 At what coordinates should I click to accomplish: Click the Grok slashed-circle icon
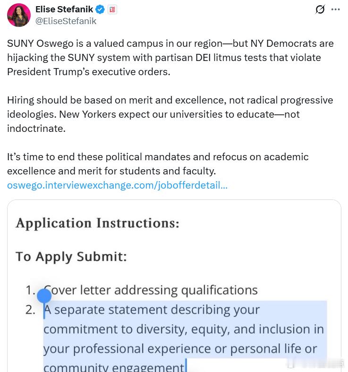pyautogui.click(x=320, y=9)
